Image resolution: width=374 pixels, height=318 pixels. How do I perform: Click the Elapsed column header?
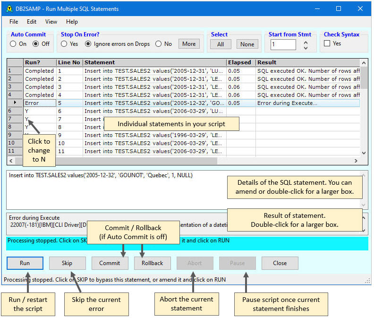pos(241,62)
